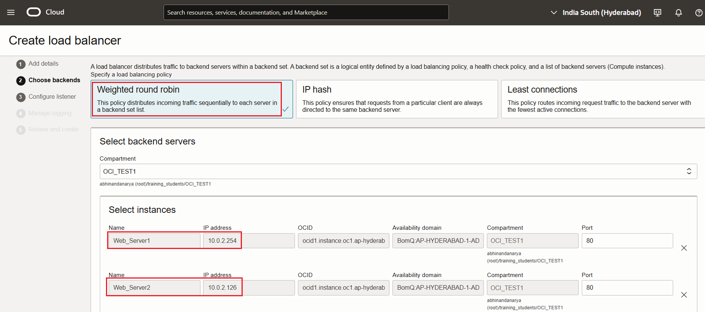705x312 pixels.
Task: Click the Oracle Cloud logo
Action: (34, 12)
